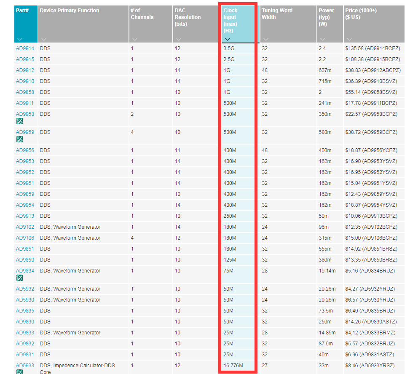Viewport: 410px width, 374px height.
Task: Open the AD9914 part link
Action: point(25,48)
